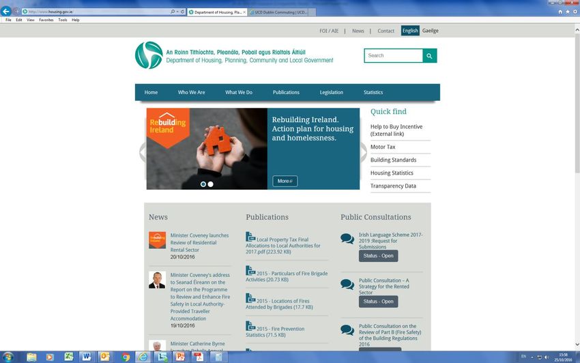Open the Rebuilding Ireland news thumbnail
Image resolution: width=580 pixels, height=363 pixels.
point(157,240)
